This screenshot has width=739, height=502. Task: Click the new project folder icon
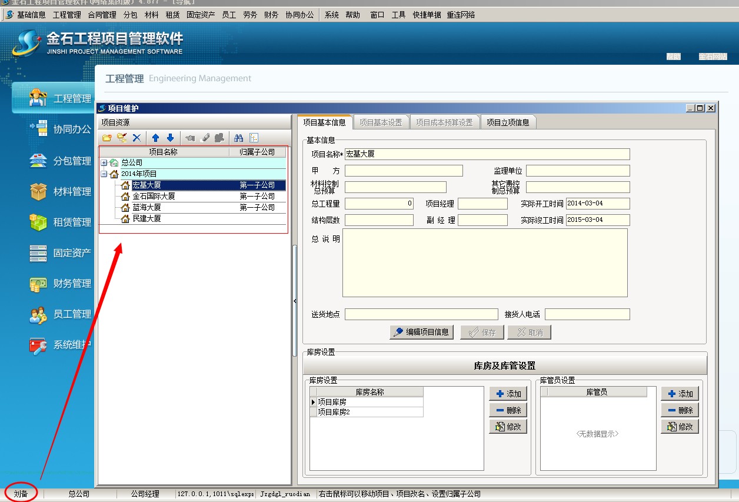pyautogui.click(x=106, y=138)
